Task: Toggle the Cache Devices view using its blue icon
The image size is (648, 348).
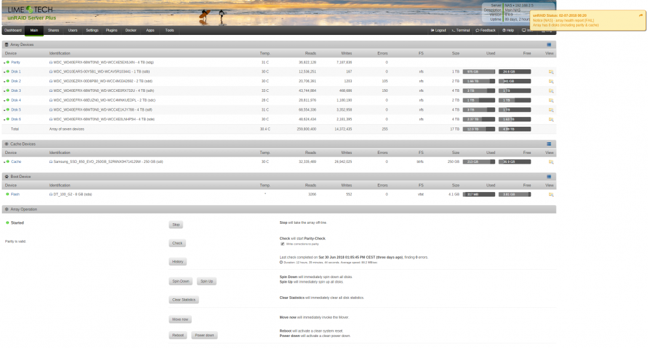Action: (x=549, y=144)
